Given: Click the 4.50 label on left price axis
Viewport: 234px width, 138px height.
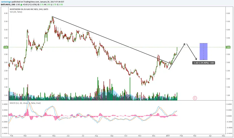Looking at the screenshot, I should pos(6,38).
